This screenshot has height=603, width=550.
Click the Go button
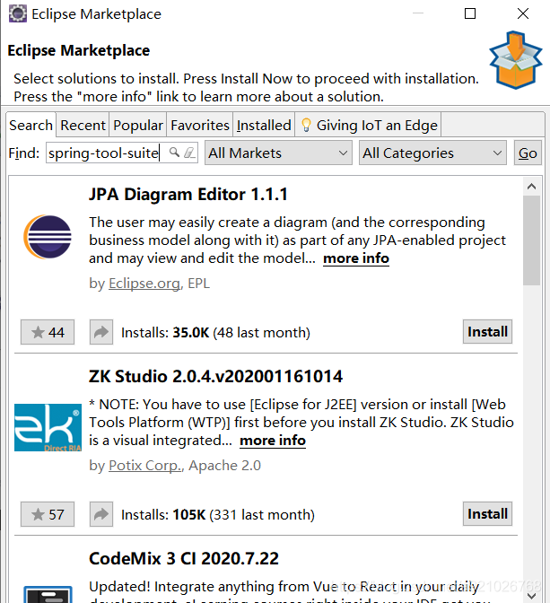coord(528,153)
